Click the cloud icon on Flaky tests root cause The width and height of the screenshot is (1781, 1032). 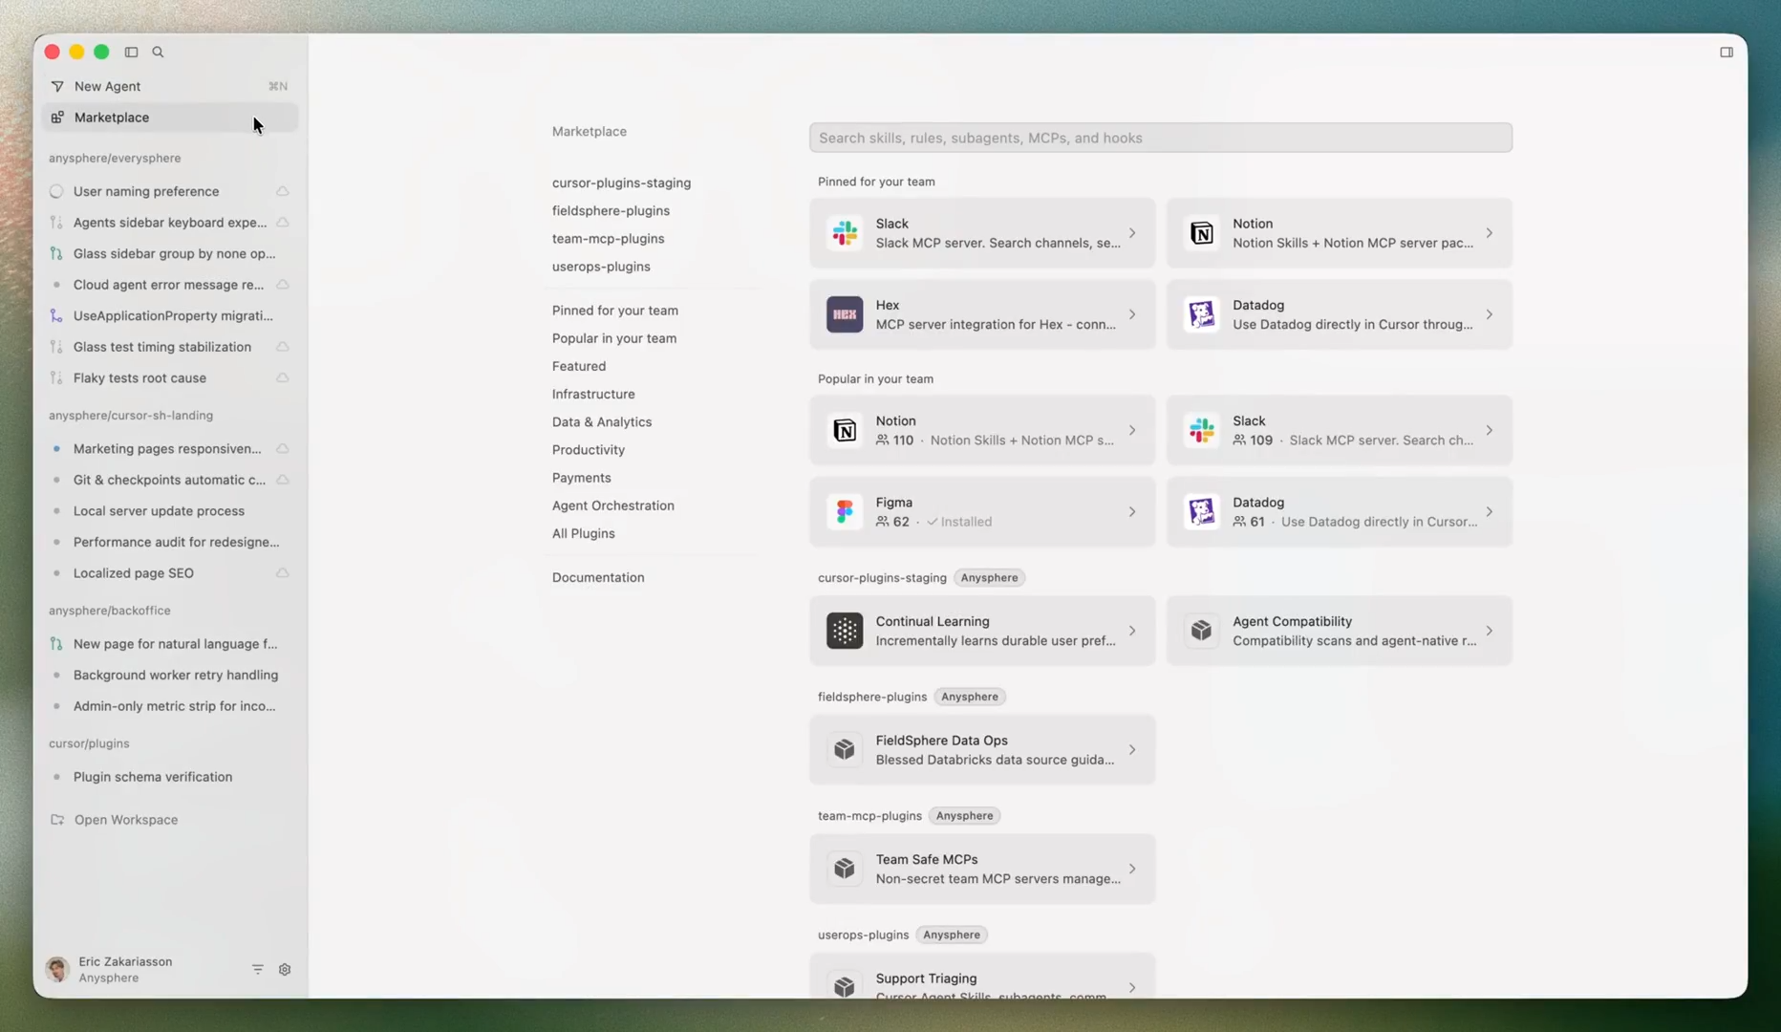pos(283,378)
